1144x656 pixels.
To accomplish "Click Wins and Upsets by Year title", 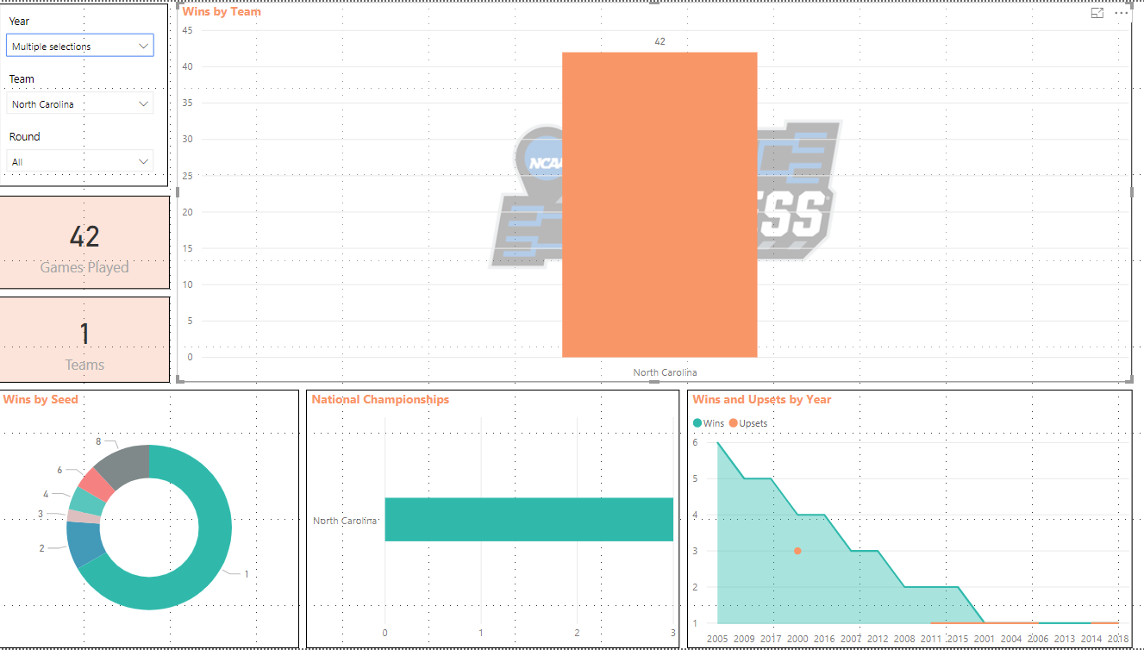I will pos(762,399).
